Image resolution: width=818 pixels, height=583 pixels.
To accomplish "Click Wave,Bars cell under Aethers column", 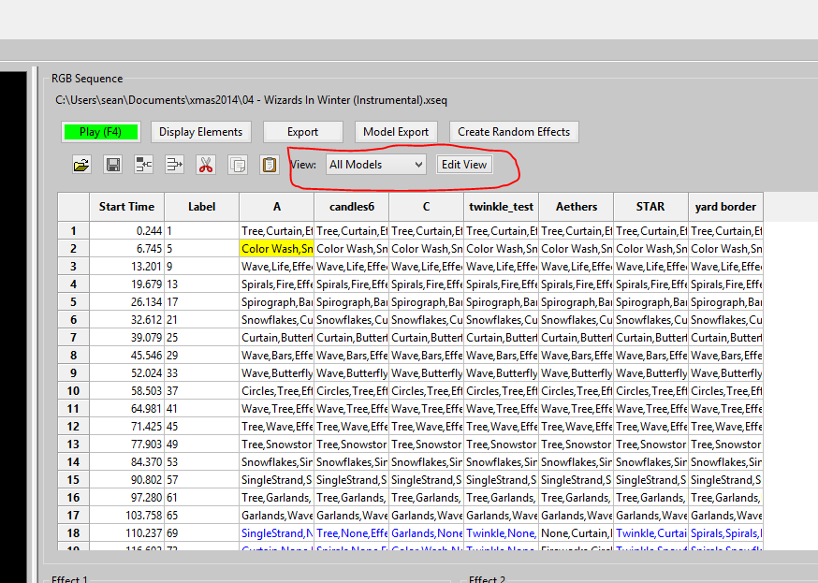I will tap(577, 355).
